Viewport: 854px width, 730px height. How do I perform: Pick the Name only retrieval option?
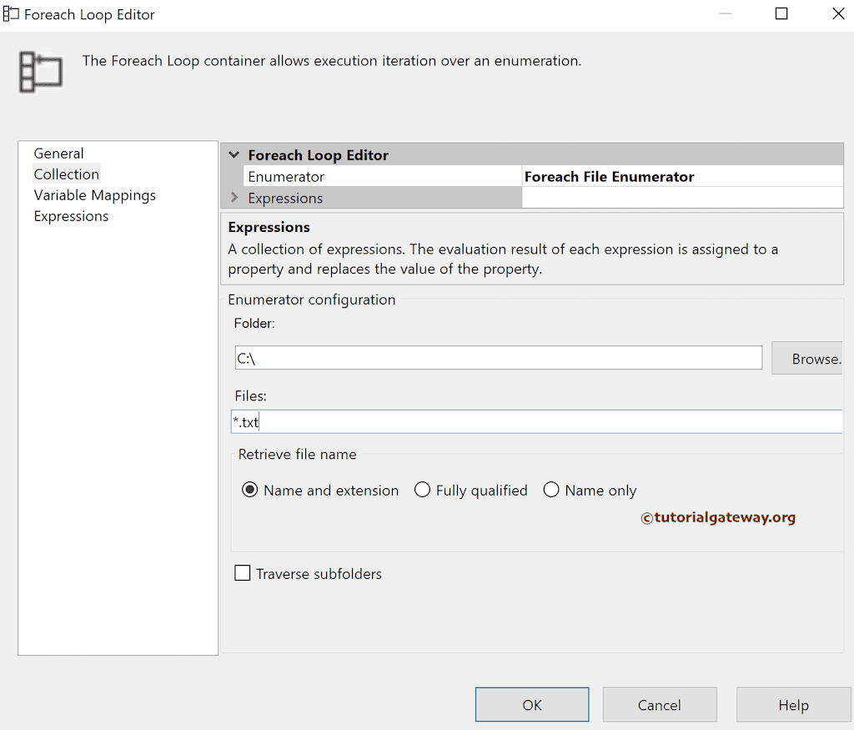tap(551, 491)
